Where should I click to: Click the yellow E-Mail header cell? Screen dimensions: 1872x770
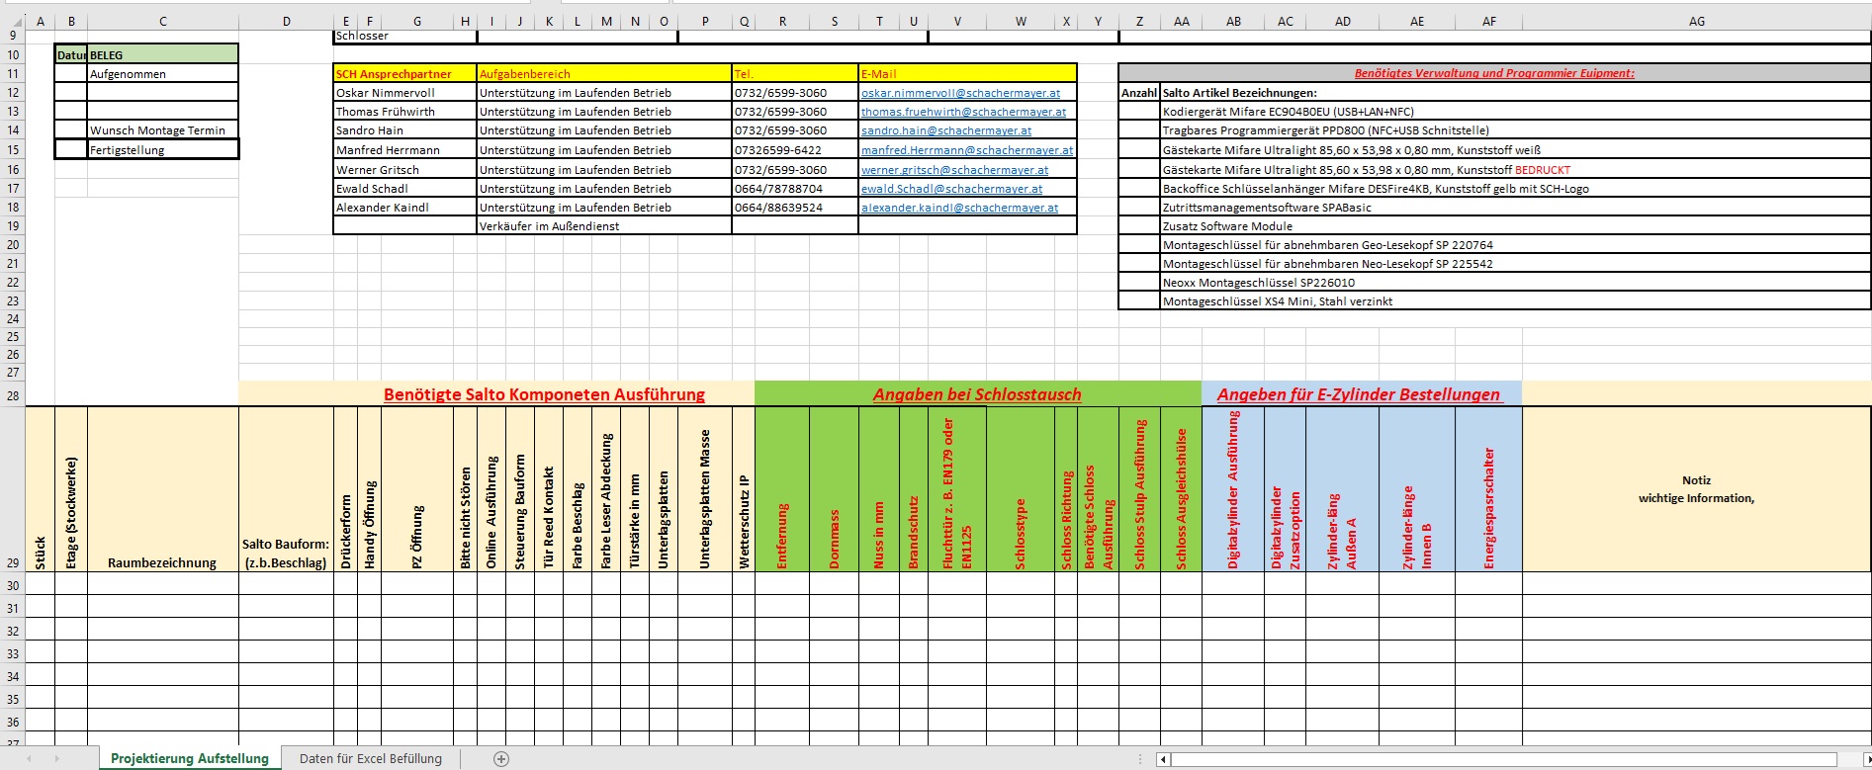coord(967,74)
